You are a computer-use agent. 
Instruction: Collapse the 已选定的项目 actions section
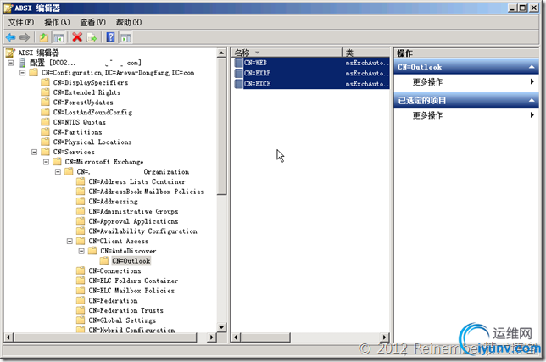pos(532,101)
